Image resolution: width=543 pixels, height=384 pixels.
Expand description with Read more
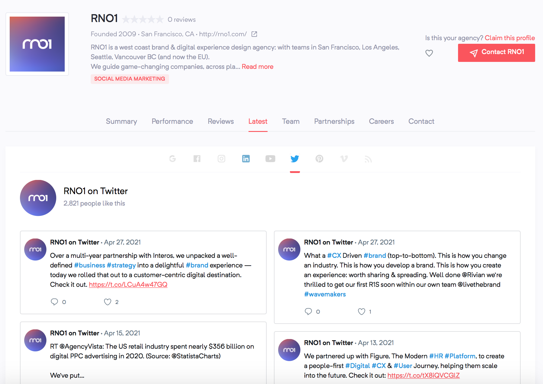pyautogui.click(x=258, y=67)
